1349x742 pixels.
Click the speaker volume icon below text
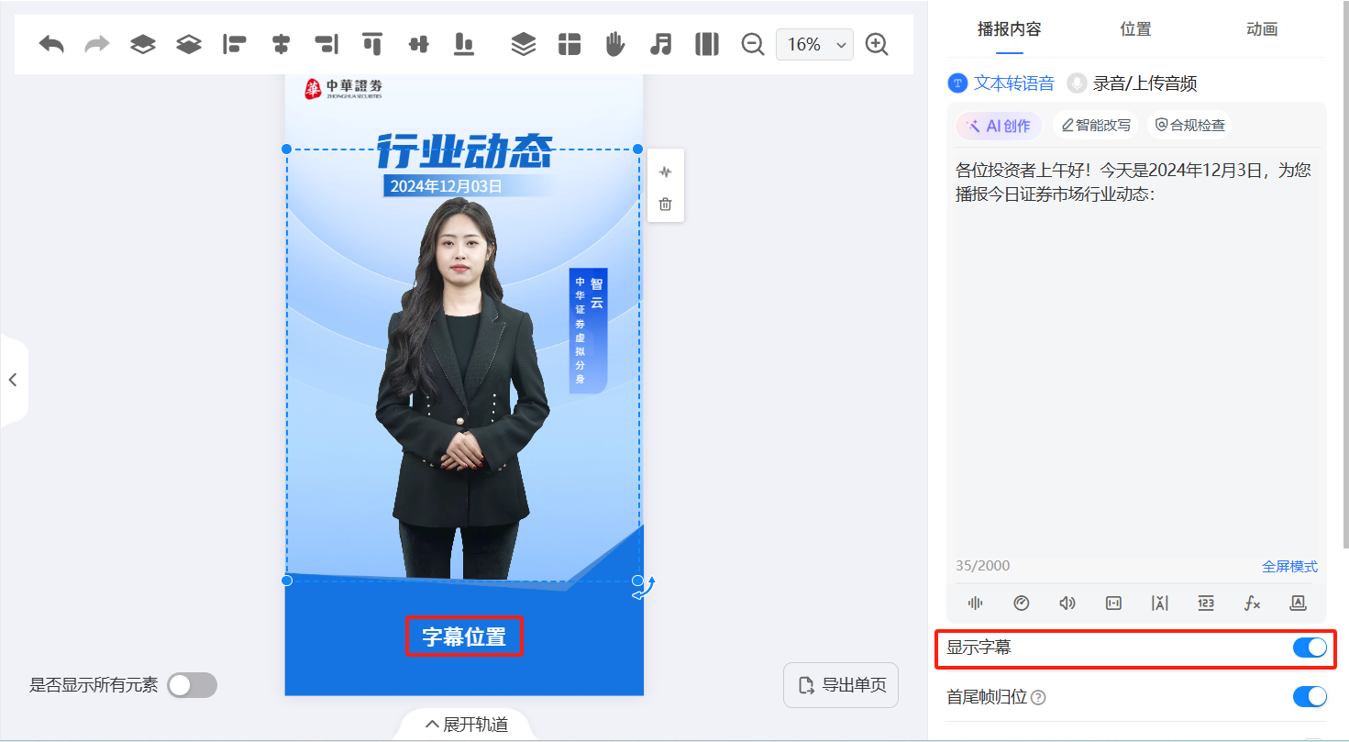pyautogui.click(x=1067, y=603)
